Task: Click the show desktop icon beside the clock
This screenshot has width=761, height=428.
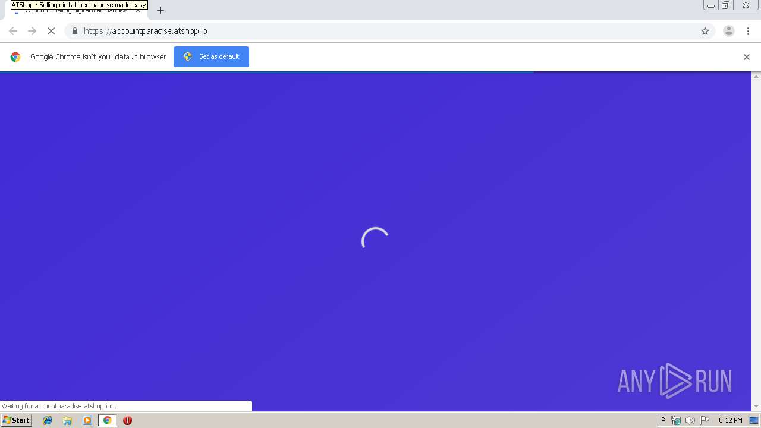Action: point(754,420)
